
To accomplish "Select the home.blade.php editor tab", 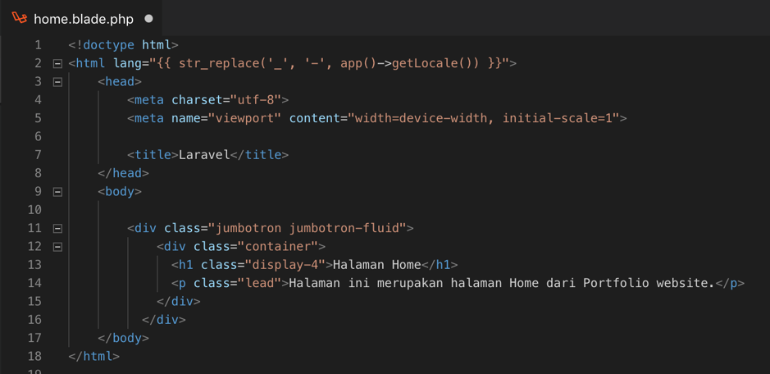I will point(81,19).
